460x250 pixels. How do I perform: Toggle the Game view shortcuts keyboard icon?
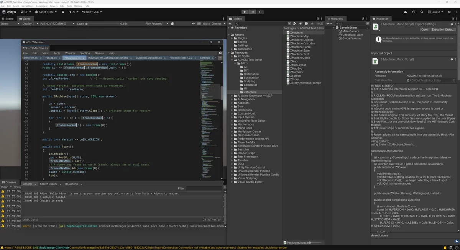[199, 24]
